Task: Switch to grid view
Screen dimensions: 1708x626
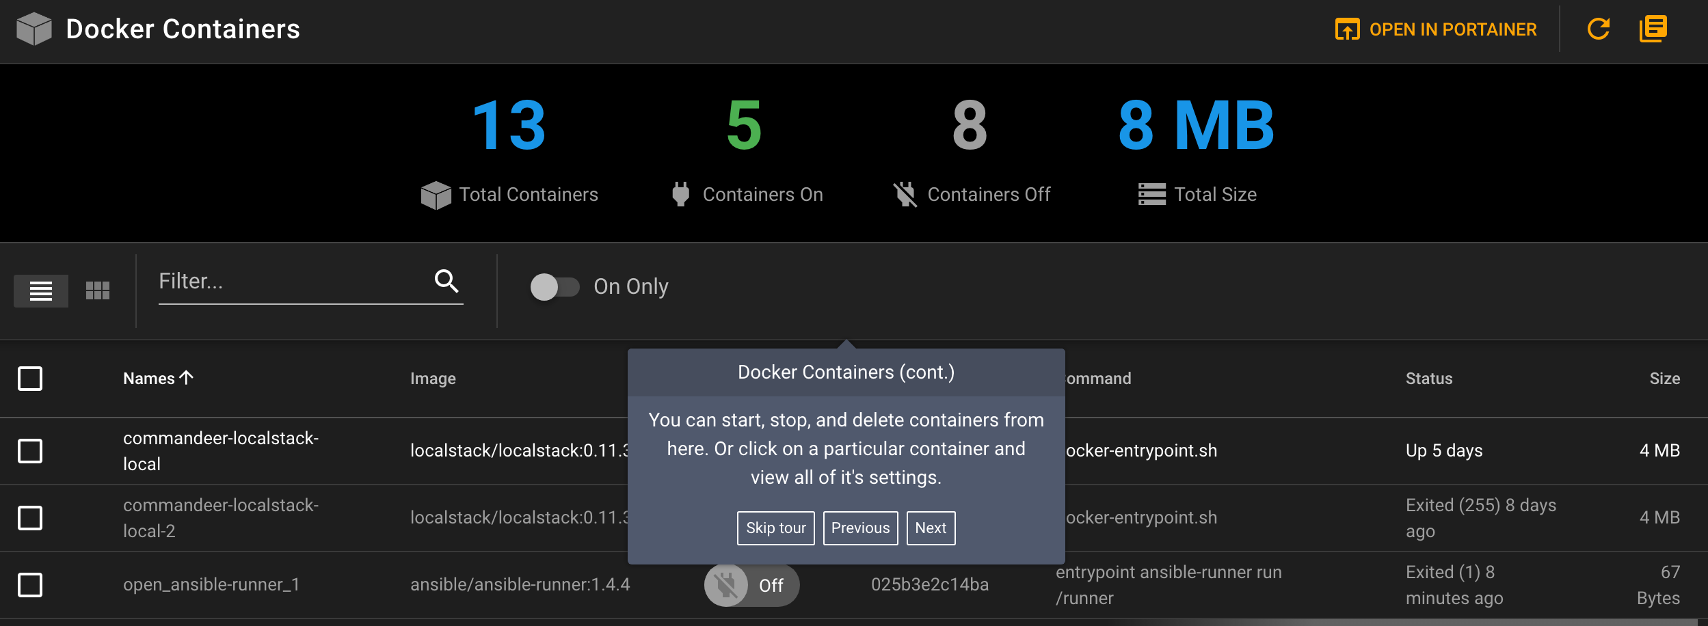Action: point(98,291)
